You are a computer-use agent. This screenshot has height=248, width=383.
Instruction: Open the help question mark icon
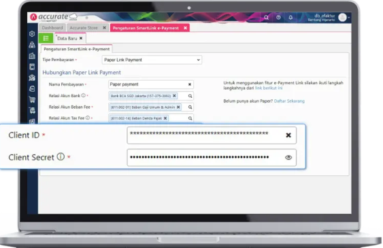[278, 17]
